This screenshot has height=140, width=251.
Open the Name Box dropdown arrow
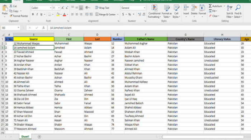(18, 28)
